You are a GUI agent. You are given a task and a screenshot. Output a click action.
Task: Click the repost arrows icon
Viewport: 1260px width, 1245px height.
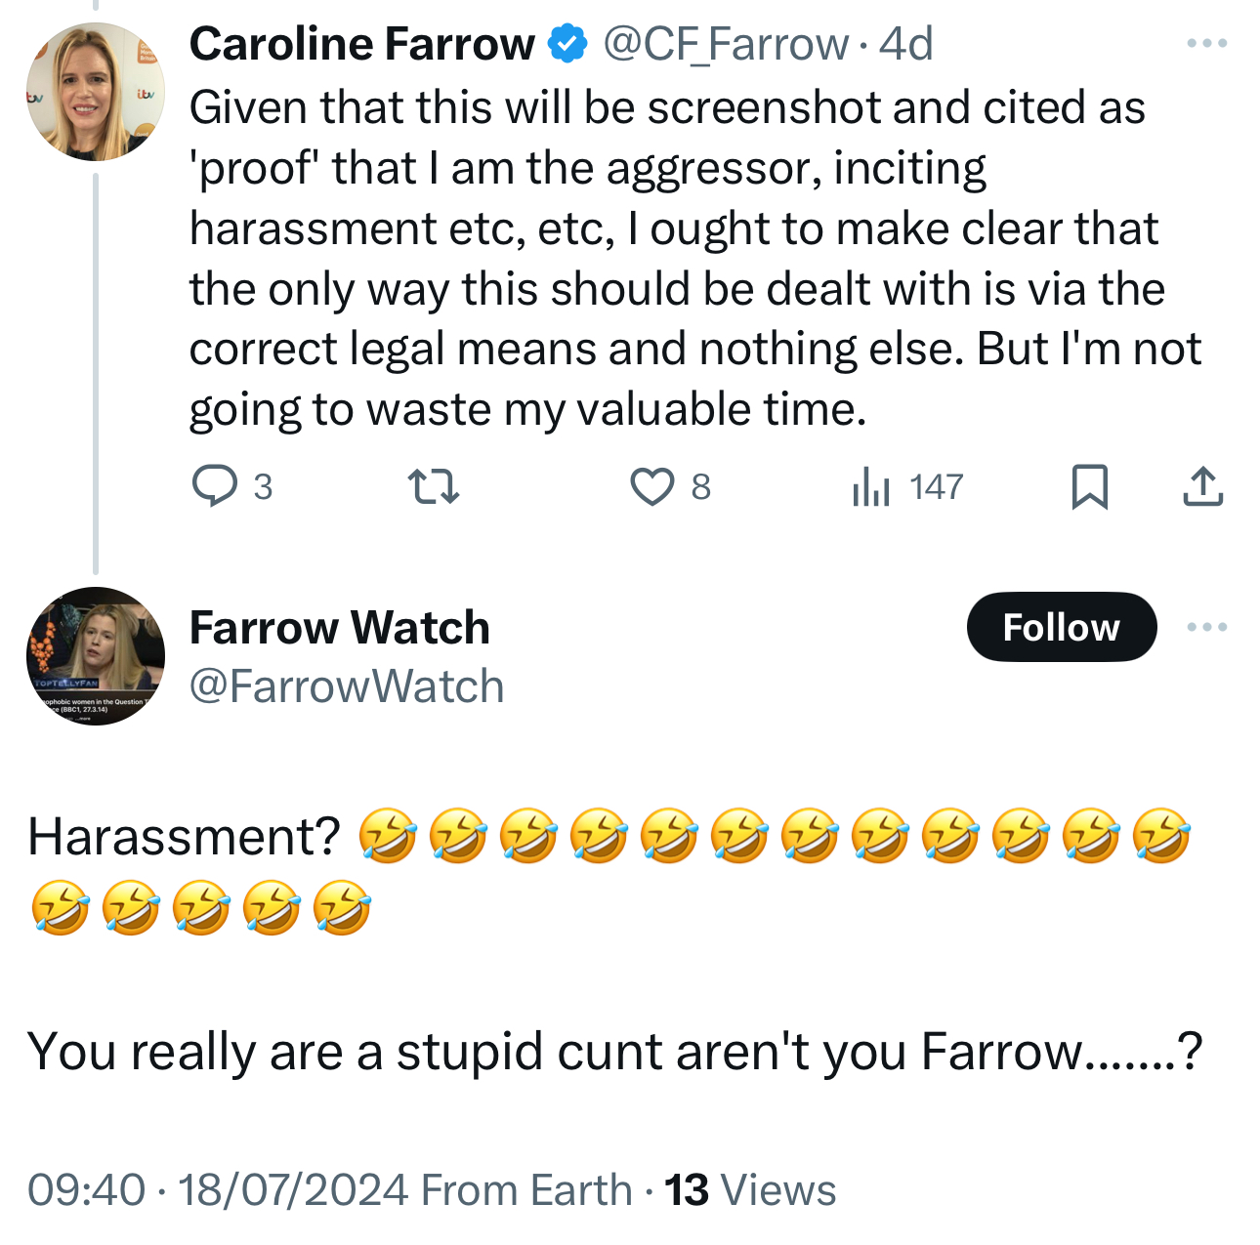click(433, 486)
